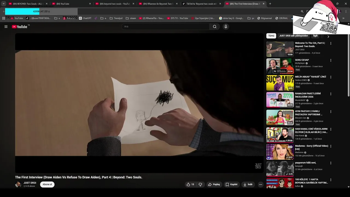Open options menu for HAN KANAL video

click(x=331, y=129)
